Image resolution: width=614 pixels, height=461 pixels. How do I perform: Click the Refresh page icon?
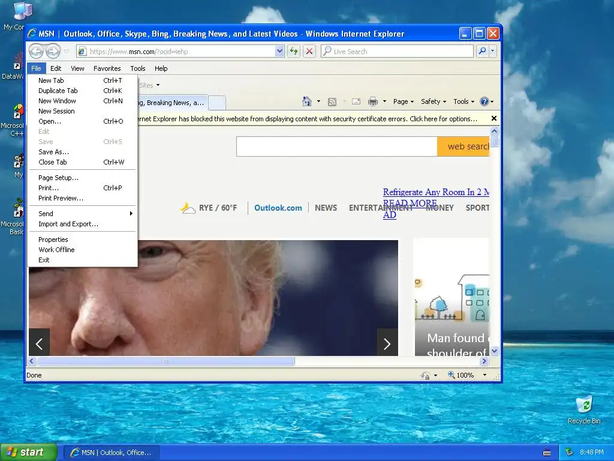[294, 52]
